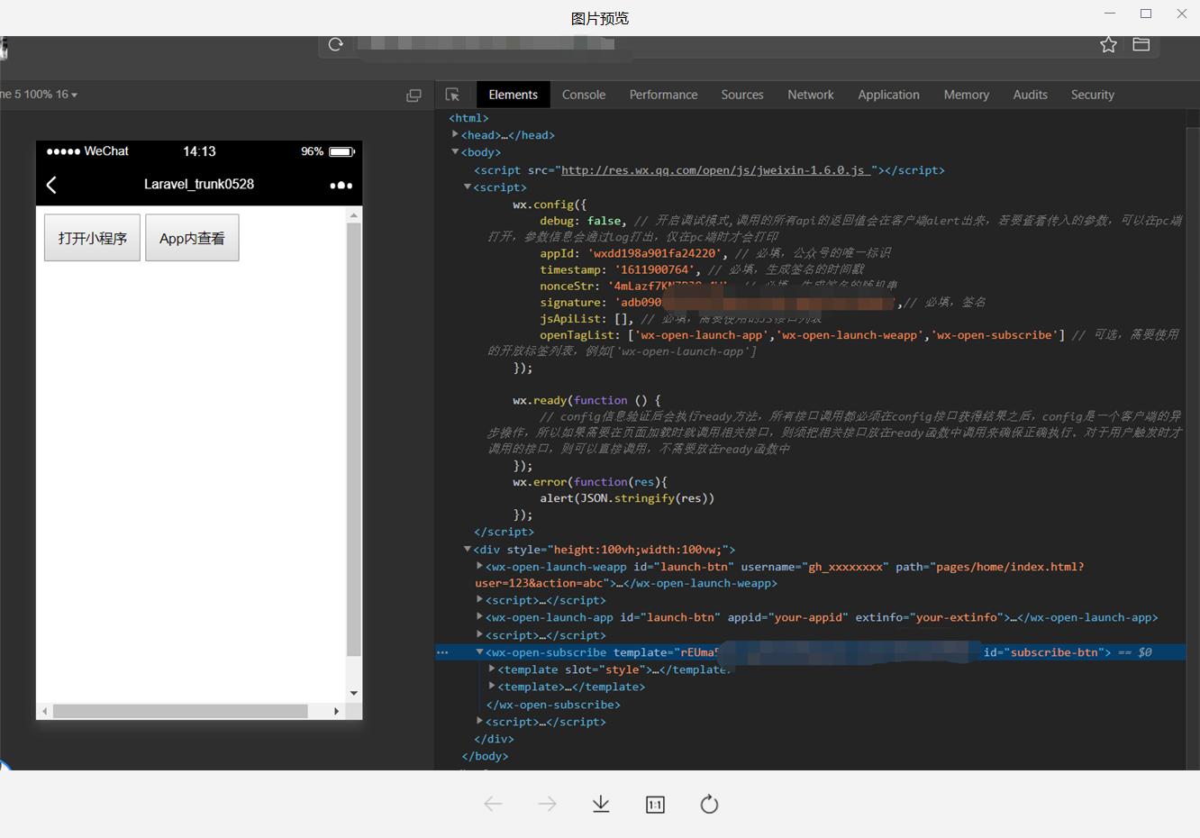Click the phone vertical scrollbar thumb
The width and height of the screenshot is (1200, 838).
coord(354,440)
